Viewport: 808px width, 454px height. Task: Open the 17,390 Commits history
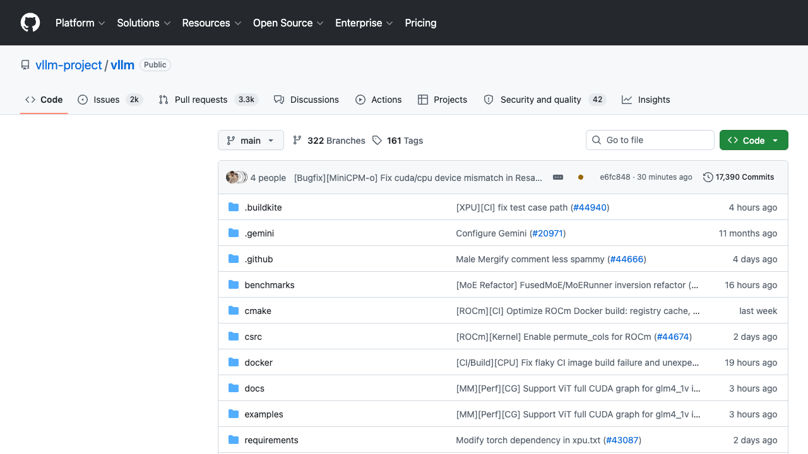point(739,177)
